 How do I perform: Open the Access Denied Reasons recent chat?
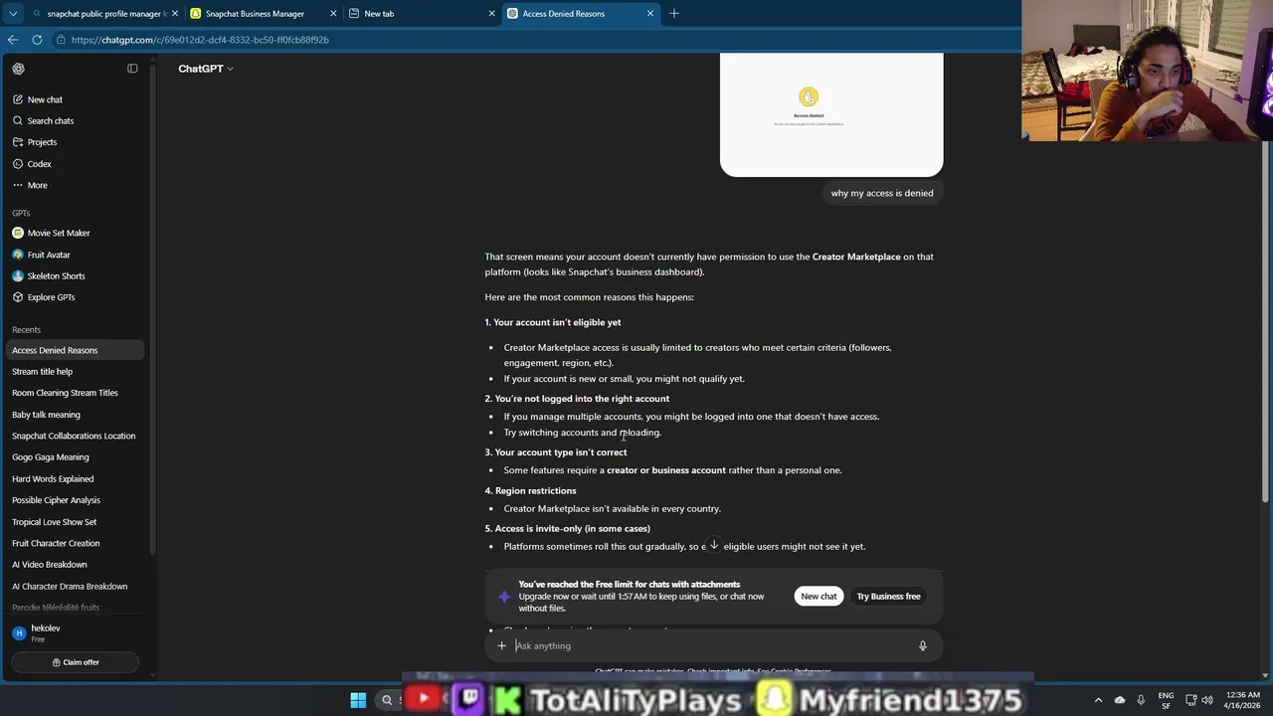[76, 350]
